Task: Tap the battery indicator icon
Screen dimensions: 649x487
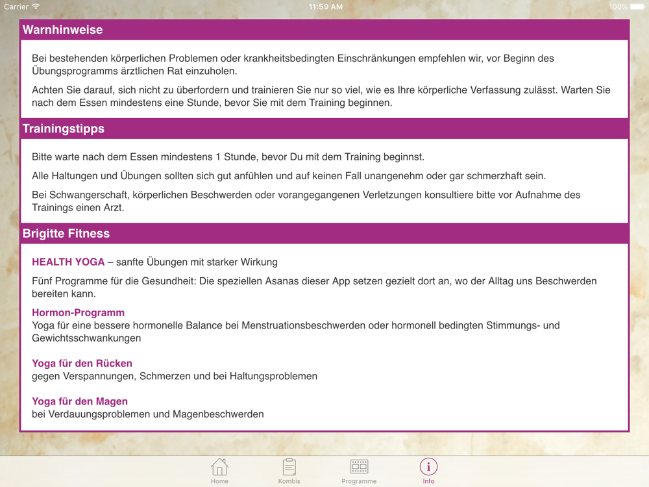Action: [x=637, y=6]
